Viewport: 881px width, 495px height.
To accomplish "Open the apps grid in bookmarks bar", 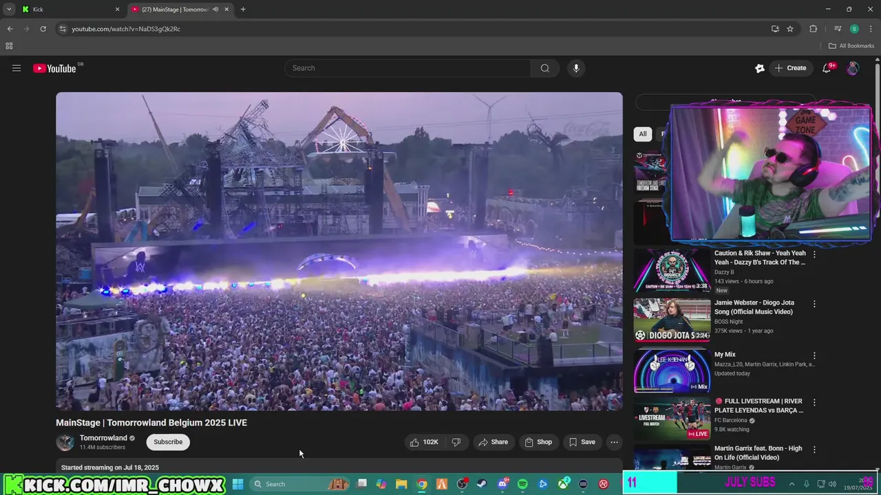I will 9,46.
